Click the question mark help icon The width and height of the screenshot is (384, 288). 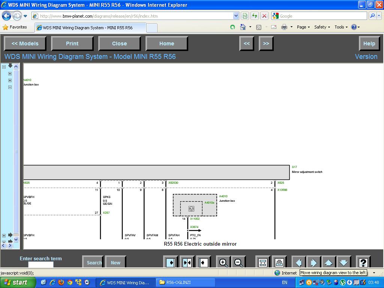pyautogui.click(x=363, y=262)
